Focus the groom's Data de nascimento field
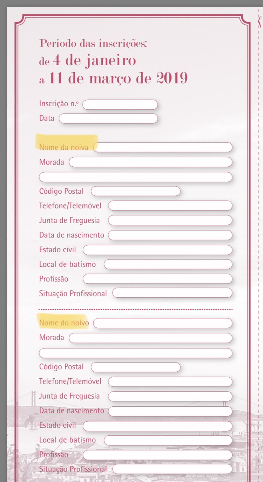This screenshot has width=263, height=482. click(x=170, y=411)
